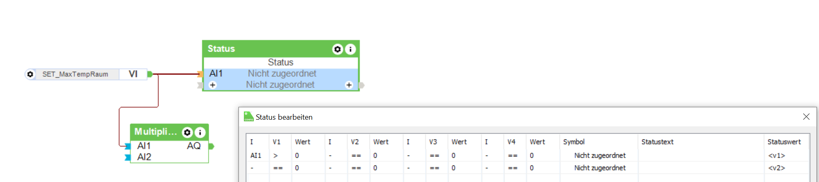Open the Multiplier block settings gear
The height and width of the screenshot is (182, 819).
click(187, 132)
